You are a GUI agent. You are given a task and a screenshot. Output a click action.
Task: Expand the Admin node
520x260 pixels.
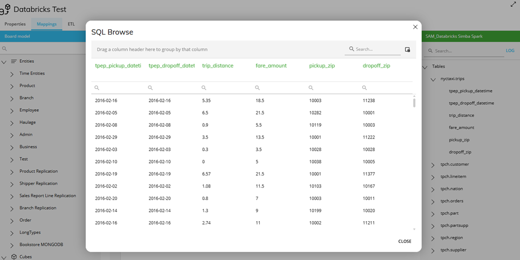click(12, 135)
